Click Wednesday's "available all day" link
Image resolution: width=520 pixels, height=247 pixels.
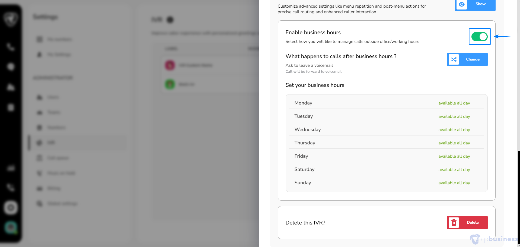(x=454, y=130)
